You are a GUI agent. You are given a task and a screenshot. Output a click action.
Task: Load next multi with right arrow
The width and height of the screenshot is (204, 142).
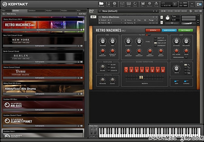click(x=157, y=11)
